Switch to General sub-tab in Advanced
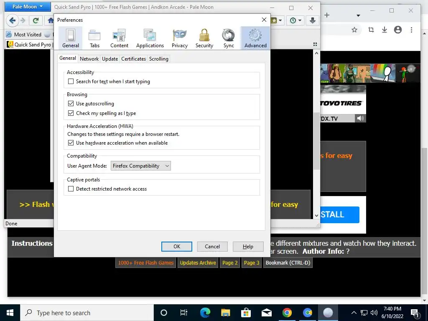428x321 pixels. 68,58
